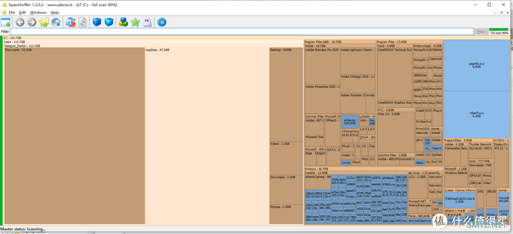Click the Common Files - 1.0GB header
This screenshot has height=234, width=513.
coord(396,155)
